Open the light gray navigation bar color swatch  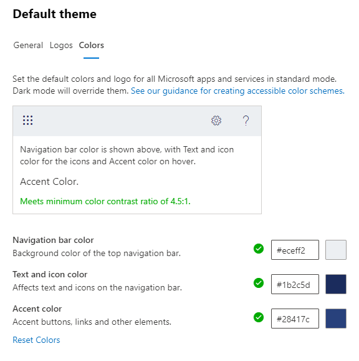point(336,250)
